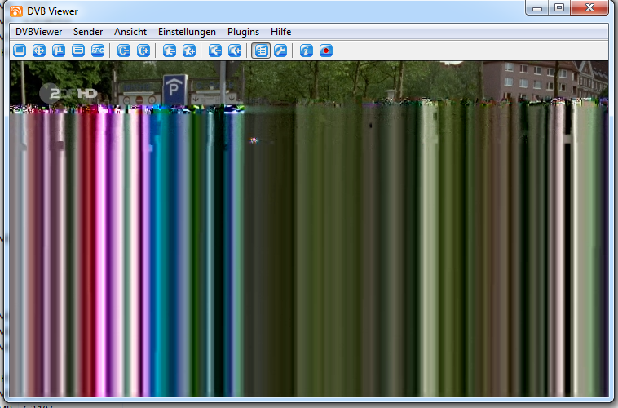Expand the Plugins menu

pyautogui.click(x=243, y=32)
